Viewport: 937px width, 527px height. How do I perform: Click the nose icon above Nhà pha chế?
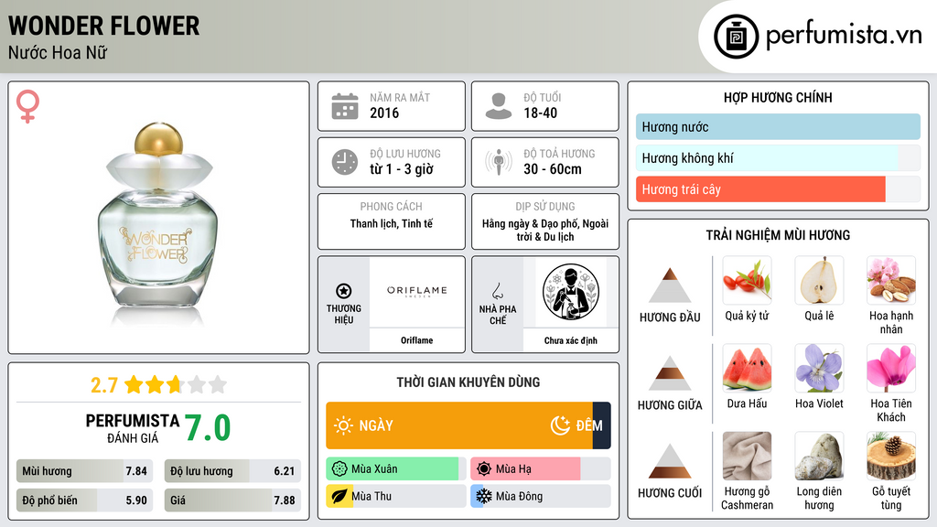point(497,291)
